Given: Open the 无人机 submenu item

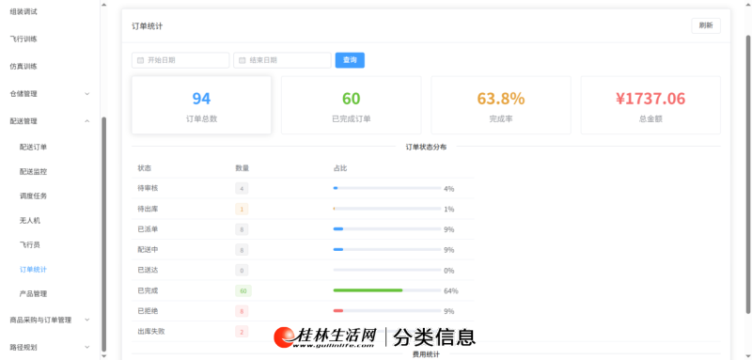Looking at the screenshot, I should pos(30,221).
